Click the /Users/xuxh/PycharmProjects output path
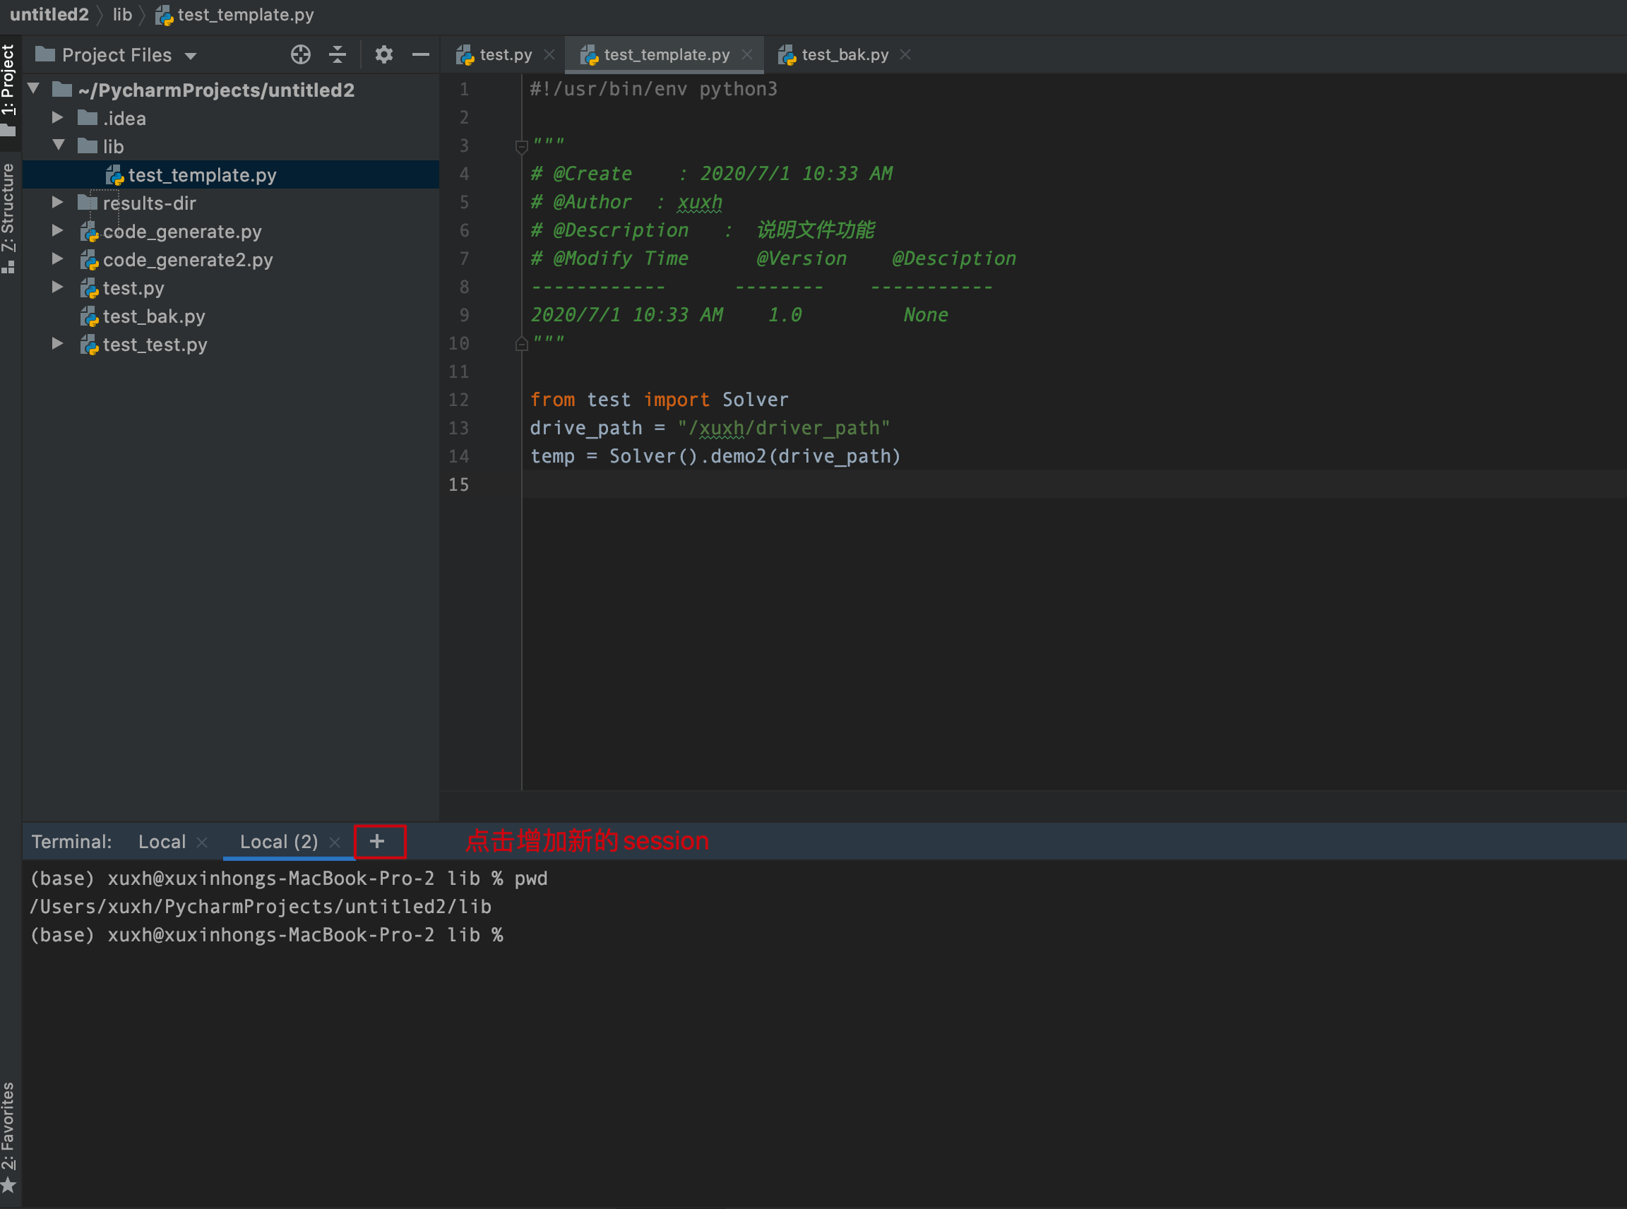The width and height of the screenshot is (1627, 1209). click(x=261, y=907)
